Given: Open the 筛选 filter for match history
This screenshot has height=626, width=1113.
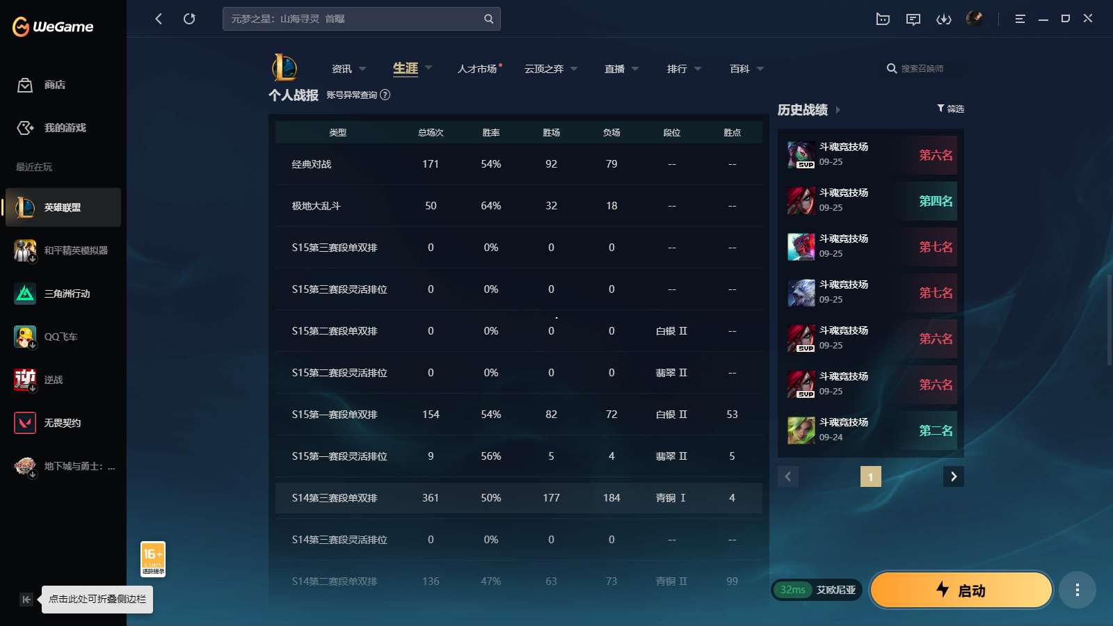Looking at the screenshot, I should click(x=950, y=109).
